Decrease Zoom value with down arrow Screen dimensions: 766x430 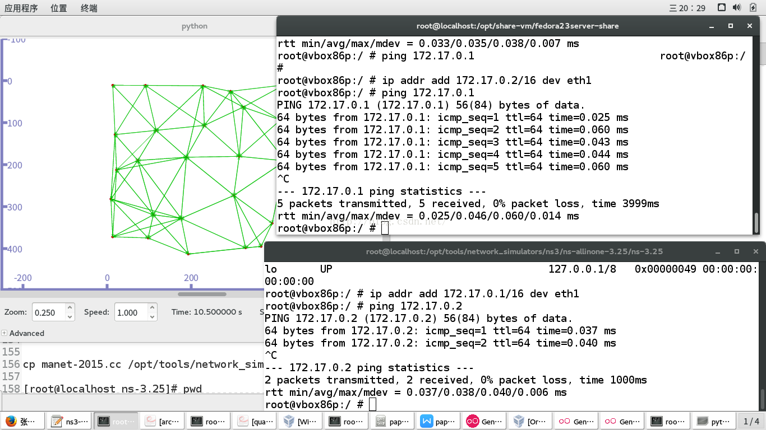70,317
